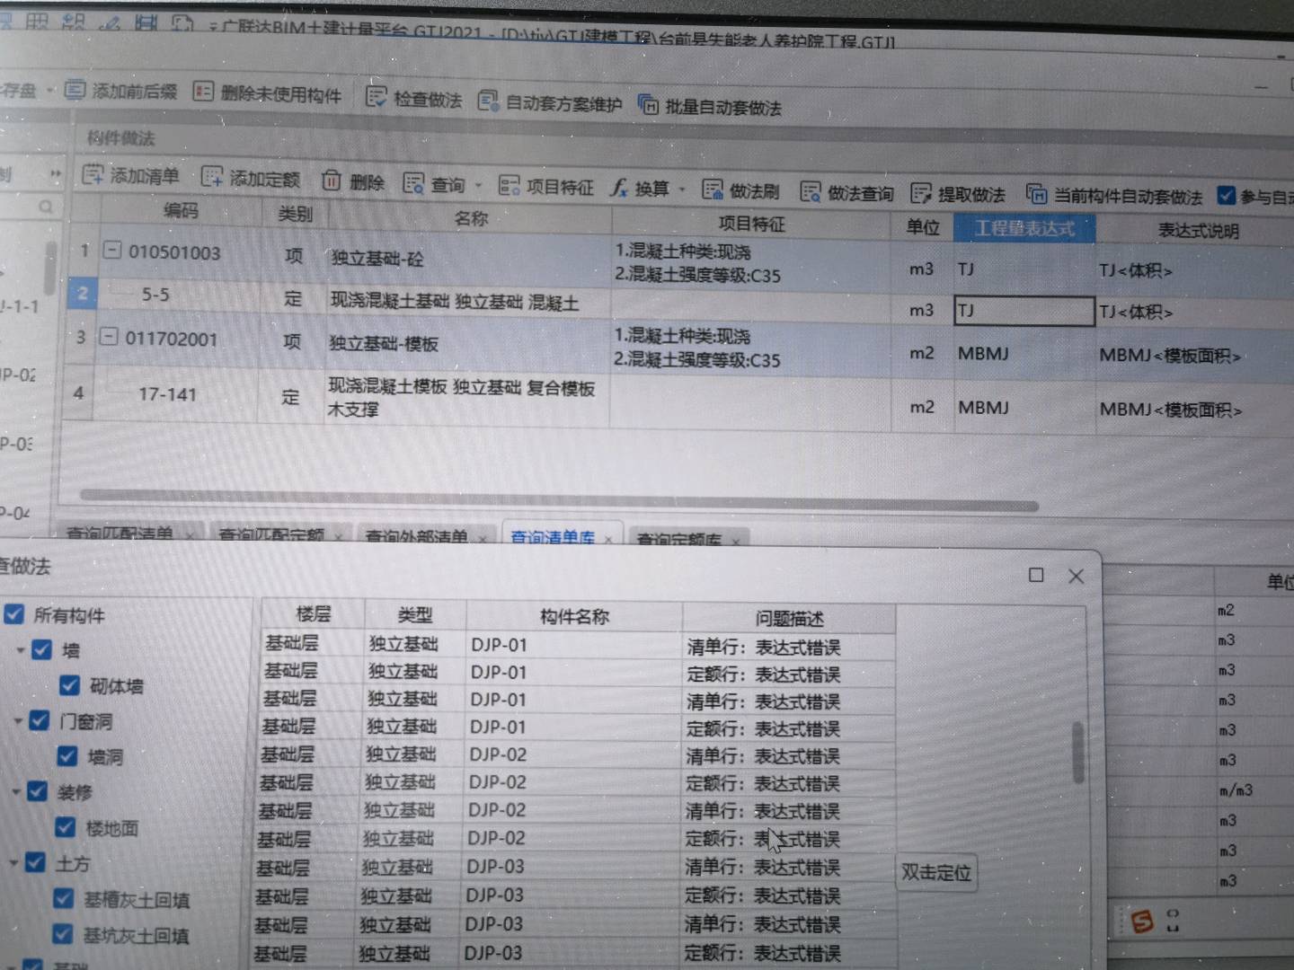Click the 添加定额 icon

pyautogui.click(x=212, y=177)
